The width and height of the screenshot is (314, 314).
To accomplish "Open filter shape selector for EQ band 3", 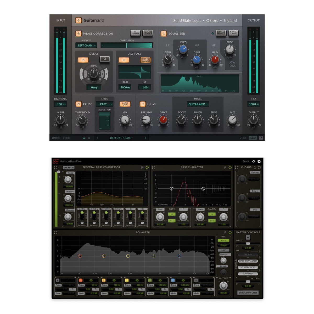I will (137, 280).
